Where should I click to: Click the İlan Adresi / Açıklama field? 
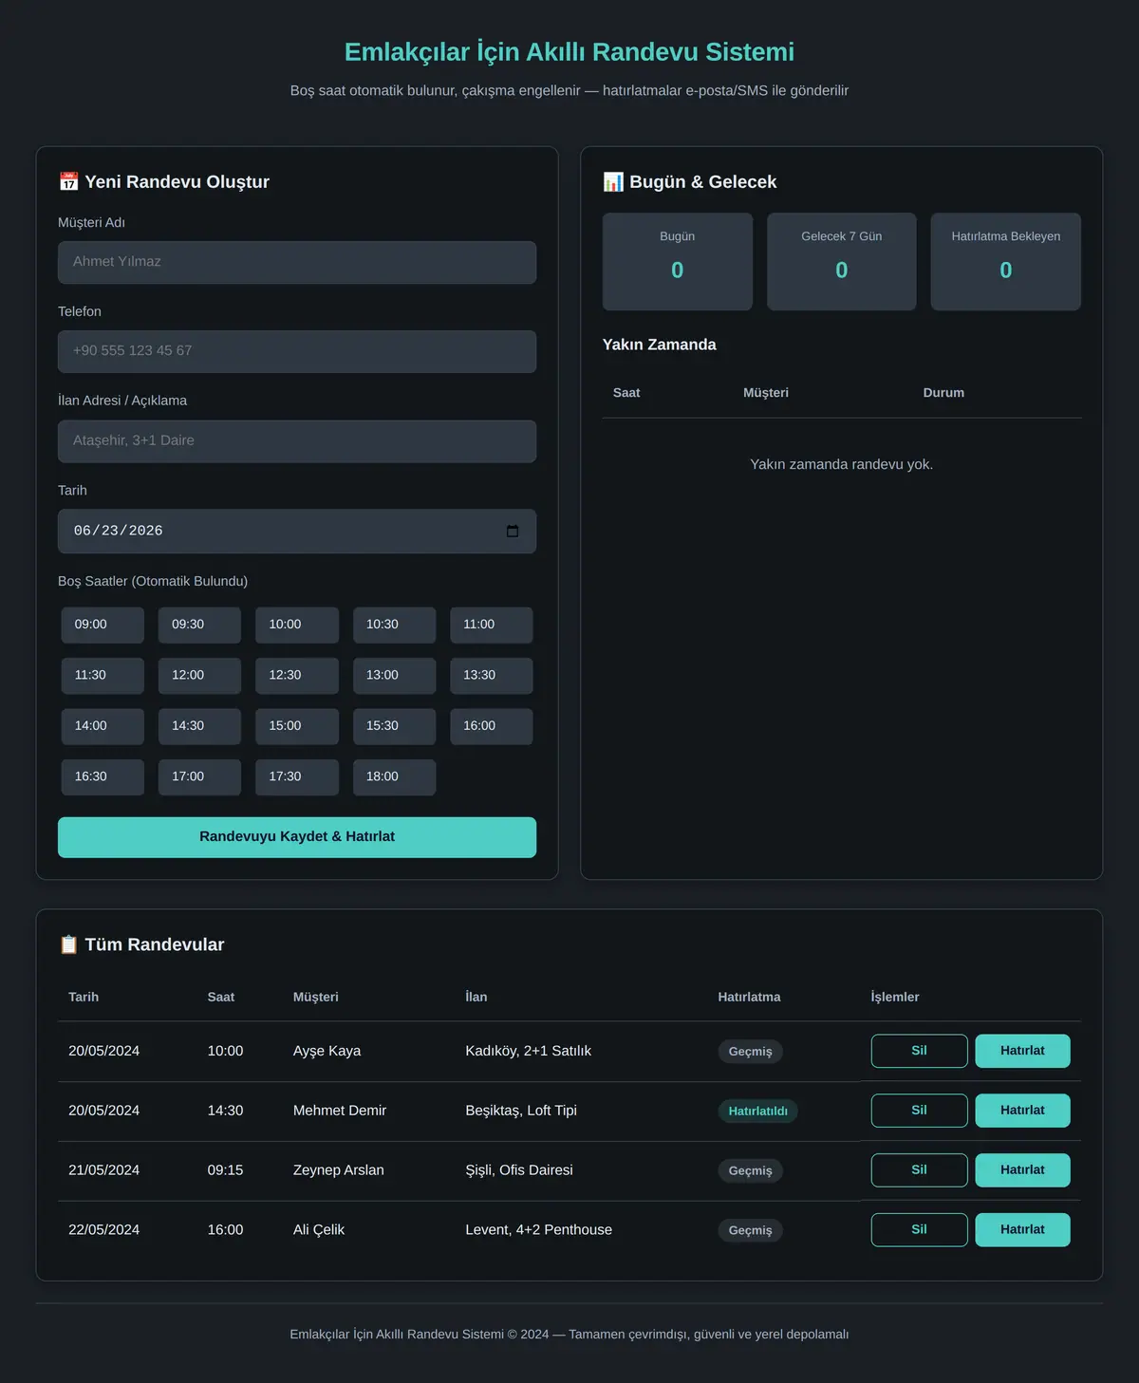click(297, 441)
